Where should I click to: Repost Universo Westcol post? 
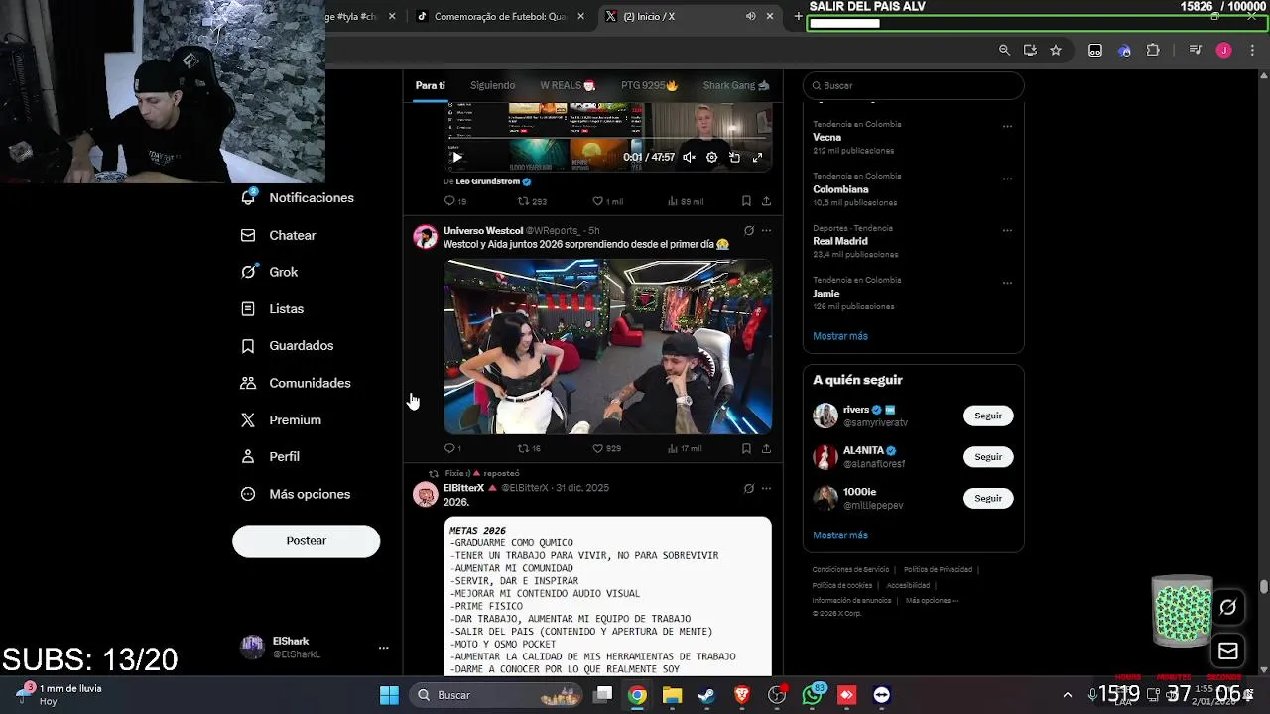pyautogui.click(x=529, y=448)
